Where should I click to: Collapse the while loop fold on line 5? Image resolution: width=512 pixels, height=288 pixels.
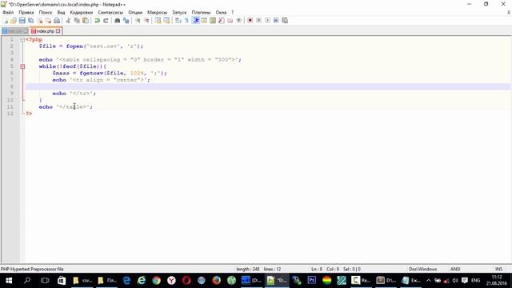[x=22, y=66]
